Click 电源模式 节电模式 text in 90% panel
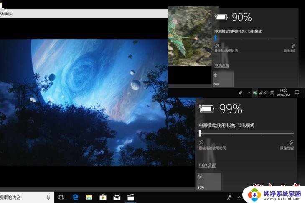Image resolution: width=305 pixels, height=203 pixels. coord(238,31)
